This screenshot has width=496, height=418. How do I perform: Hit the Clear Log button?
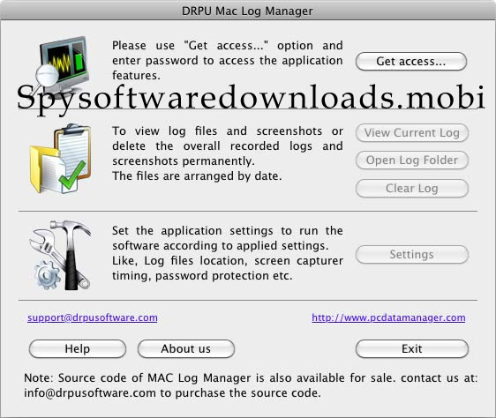[x=412, y=189]
